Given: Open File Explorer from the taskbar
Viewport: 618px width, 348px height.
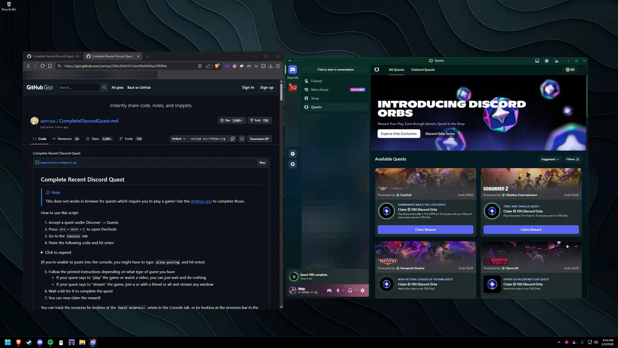Looking at the screenshot, I should click(82, 342).
